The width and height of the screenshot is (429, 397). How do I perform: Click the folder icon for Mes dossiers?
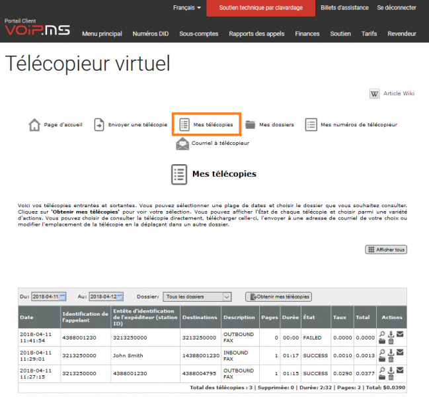tap(250, 124)
